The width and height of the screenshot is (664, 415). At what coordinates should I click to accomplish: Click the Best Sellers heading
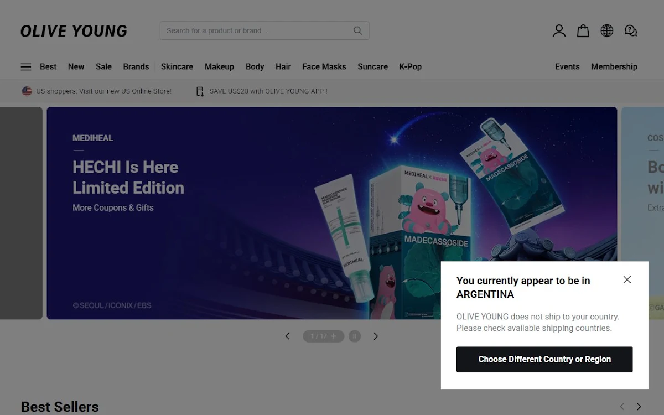[x=60, y=407]
